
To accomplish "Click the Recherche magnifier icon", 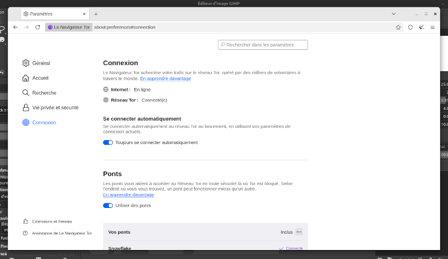I will point(26,92).
